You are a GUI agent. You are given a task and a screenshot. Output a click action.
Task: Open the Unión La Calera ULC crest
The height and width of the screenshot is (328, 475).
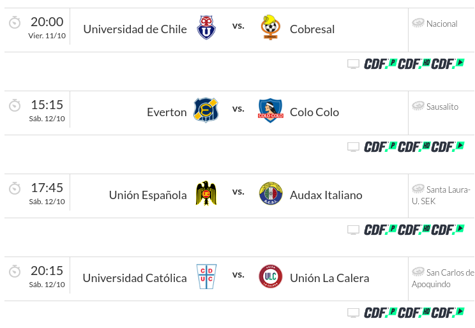271,276
